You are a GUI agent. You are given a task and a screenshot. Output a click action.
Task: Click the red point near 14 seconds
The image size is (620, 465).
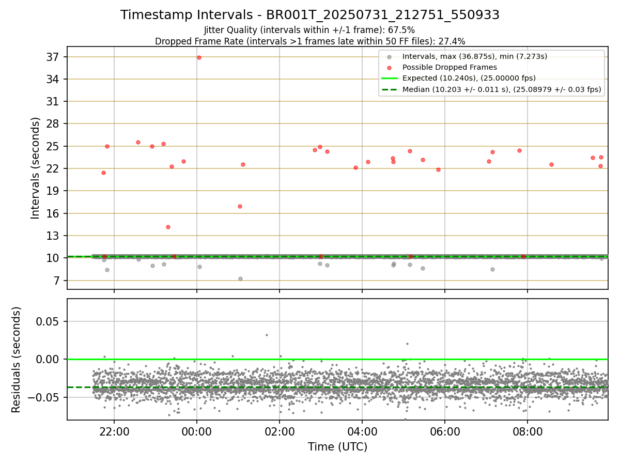point(168,227)
